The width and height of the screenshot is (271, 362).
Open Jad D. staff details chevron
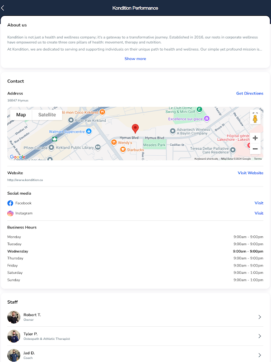[260, 355]
